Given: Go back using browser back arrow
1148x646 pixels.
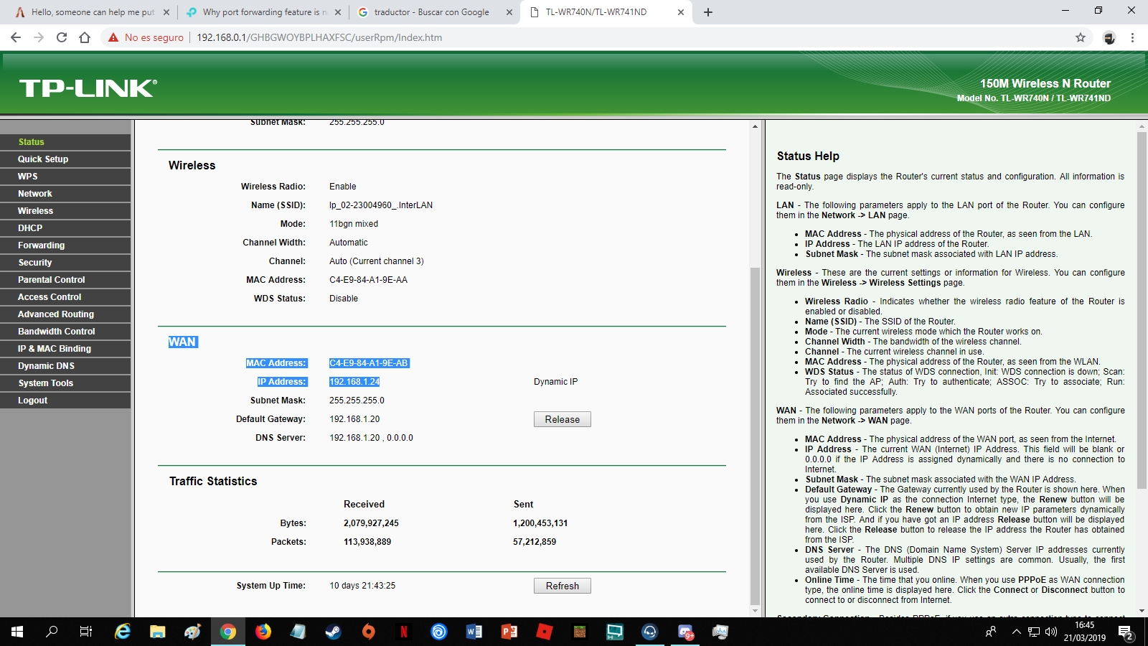Looking at the screenshot, I should (x=16, y=37).
